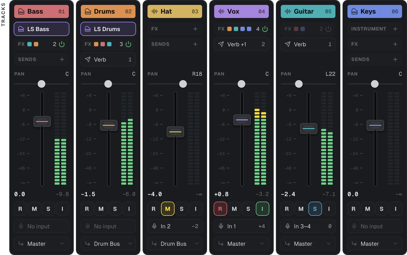
Task: Unmute the Hat track
Action: click(x=168, y=209)
